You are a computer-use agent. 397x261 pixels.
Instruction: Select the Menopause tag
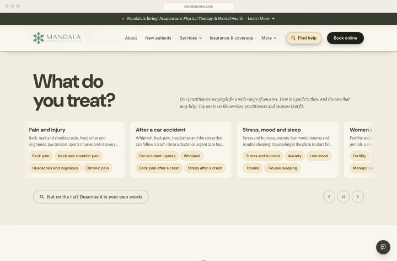362,168
